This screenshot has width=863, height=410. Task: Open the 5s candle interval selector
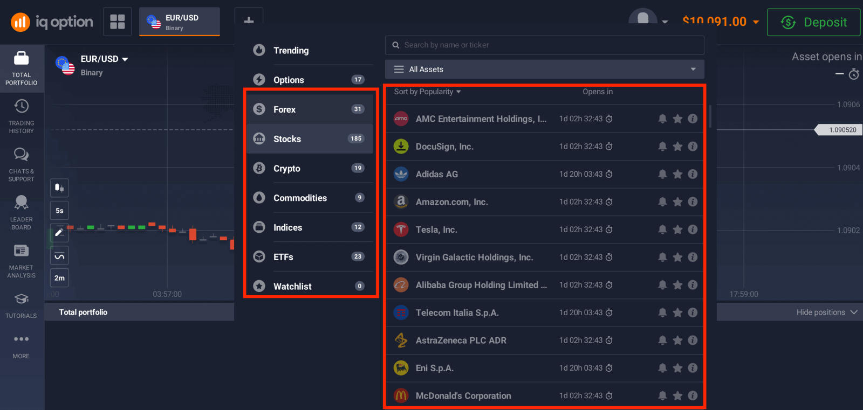pyautogui.click(x=59, y=211)
